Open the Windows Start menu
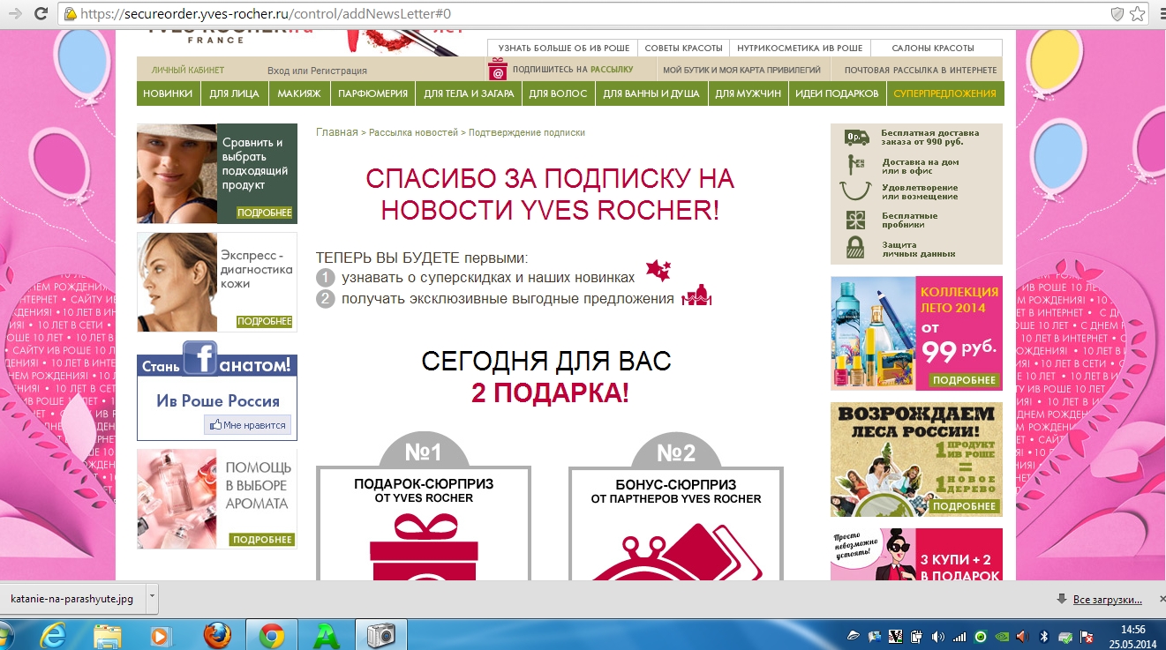The width and height of the screenshot is (1166, 650). click(6, 635)
